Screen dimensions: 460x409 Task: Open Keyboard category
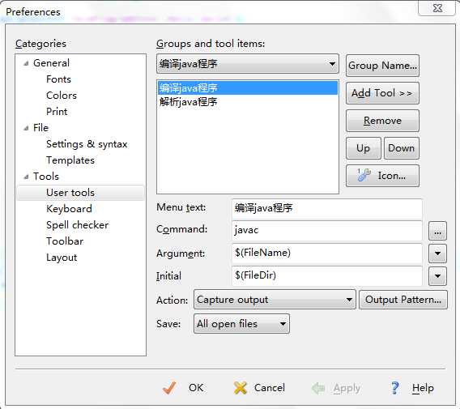(69, 209)
